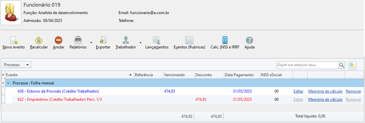The image size is (365, 123).
Task: Click the INSS eSocial column header
Action: (x=276, y=75)
